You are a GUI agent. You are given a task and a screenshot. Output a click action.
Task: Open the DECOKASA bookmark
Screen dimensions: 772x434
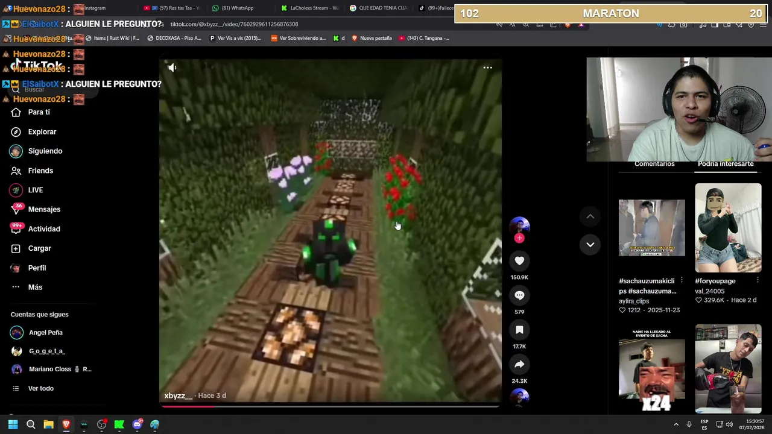174,38
